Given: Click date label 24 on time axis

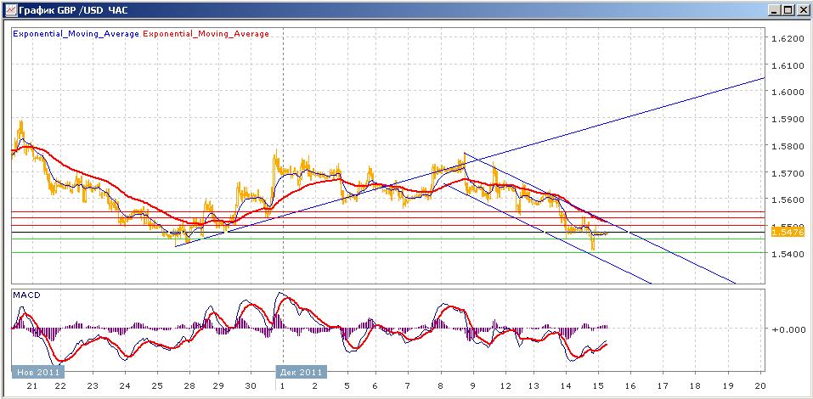Looking at the screenshot, I should coord(125,386).
